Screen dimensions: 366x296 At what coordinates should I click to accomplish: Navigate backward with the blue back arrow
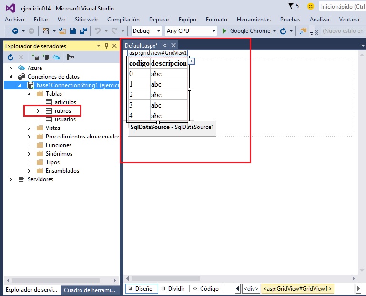[15, 31]
